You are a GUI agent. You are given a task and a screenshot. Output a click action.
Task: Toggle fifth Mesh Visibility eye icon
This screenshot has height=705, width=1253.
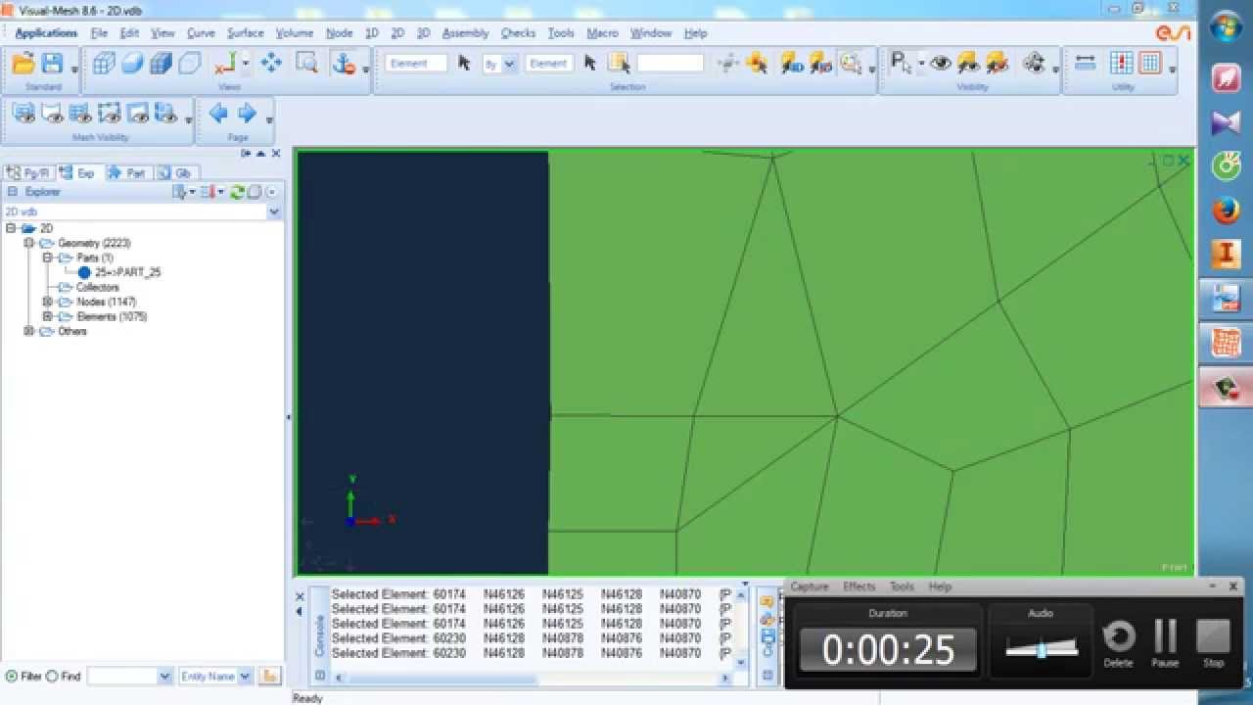(x=137, y=114)
